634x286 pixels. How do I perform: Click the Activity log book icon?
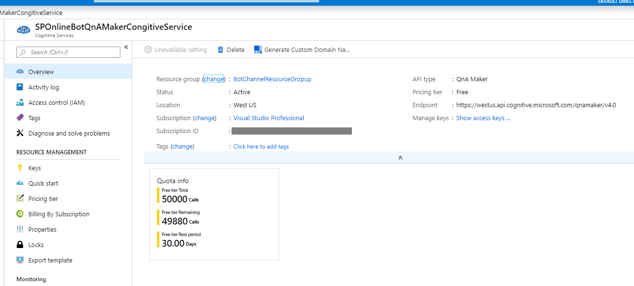tap(20, 87)
